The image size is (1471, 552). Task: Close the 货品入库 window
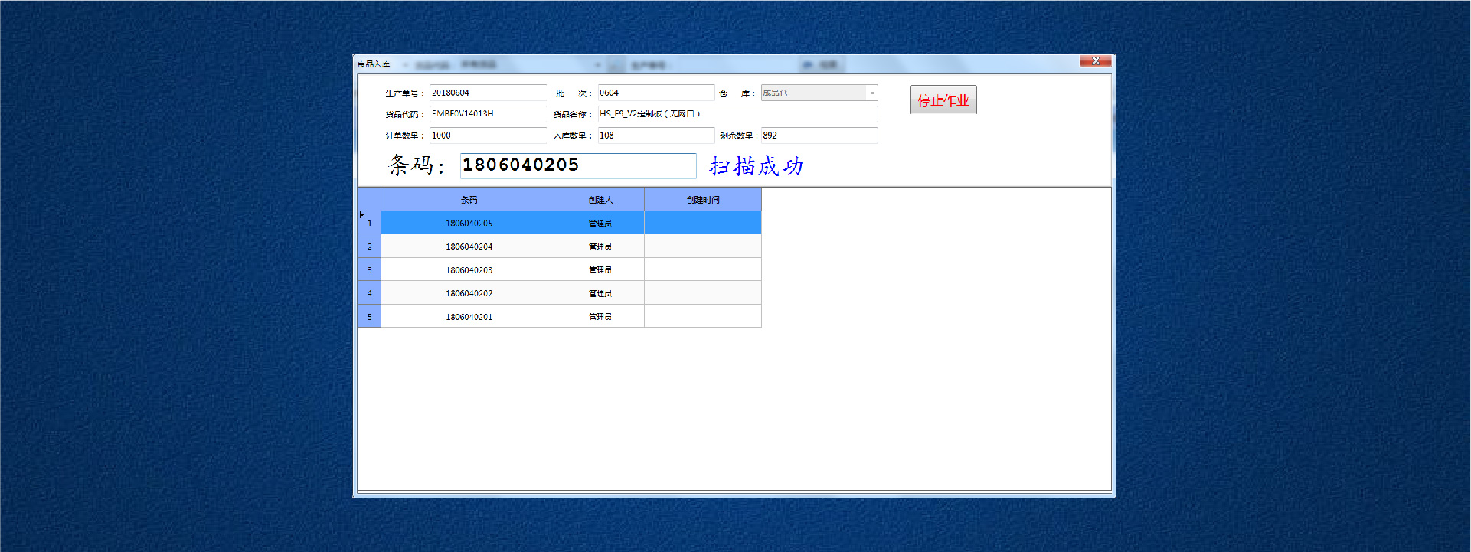click(x=1095, y=61)
